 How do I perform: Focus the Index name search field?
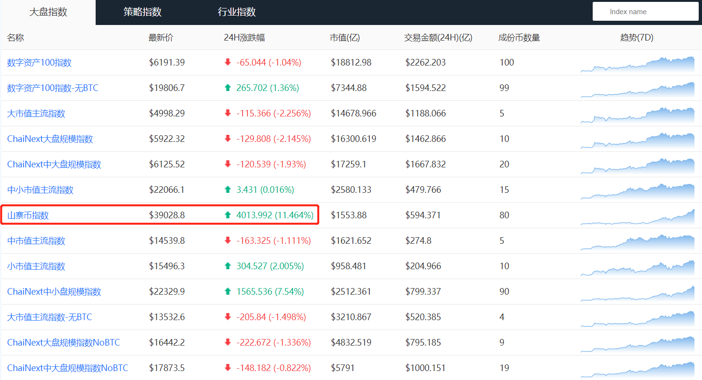pyautogui.click(x=645, y=12)
